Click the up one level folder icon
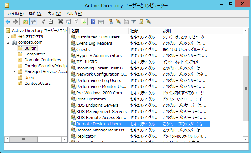Viewport: 251px width, 153px height. [25, 22]
